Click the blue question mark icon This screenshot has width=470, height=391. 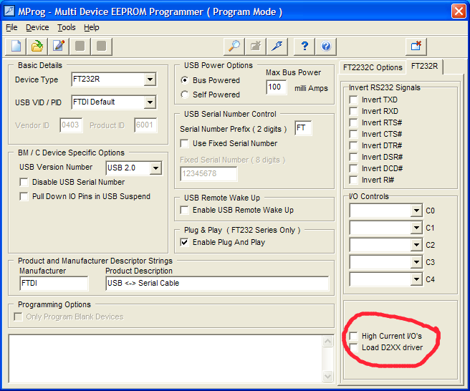[x=304, y=47]
